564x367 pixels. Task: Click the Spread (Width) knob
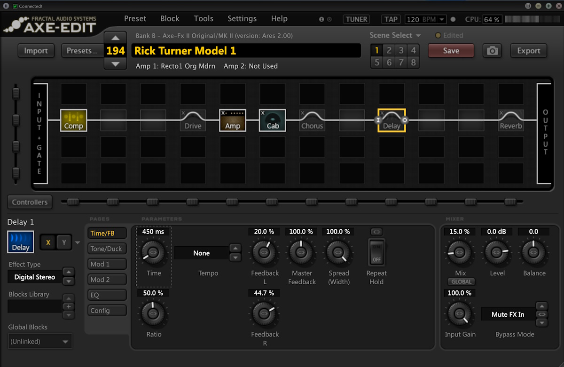pyautogui.click(x=338, y=252)
